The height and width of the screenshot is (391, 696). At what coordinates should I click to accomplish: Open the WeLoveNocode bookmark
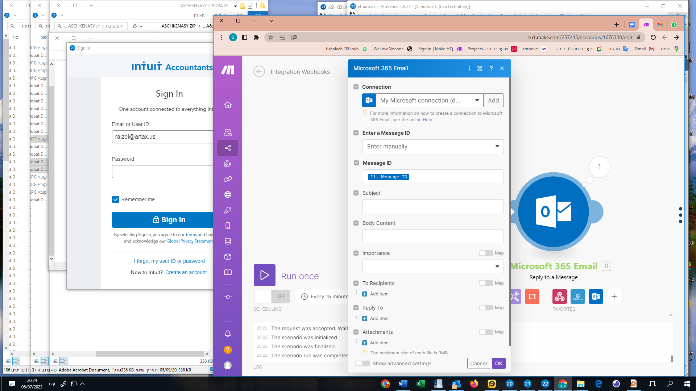click(392, 49)
